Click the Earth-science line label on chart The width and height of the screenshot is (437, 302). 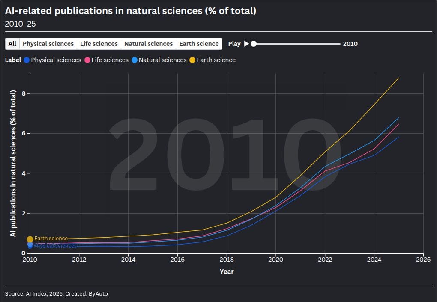51,239
